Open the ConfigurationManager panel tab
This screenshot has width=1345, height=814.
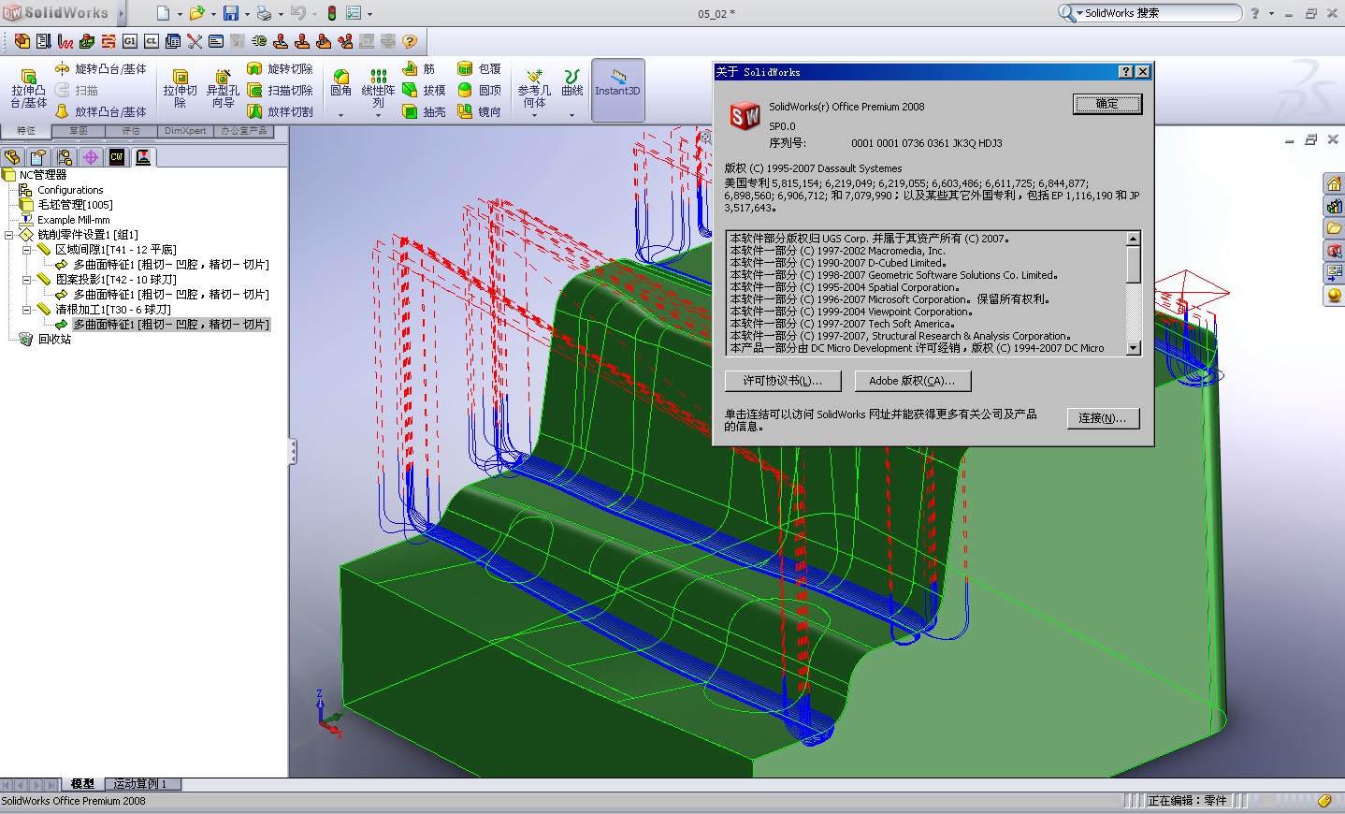(65, 157)
